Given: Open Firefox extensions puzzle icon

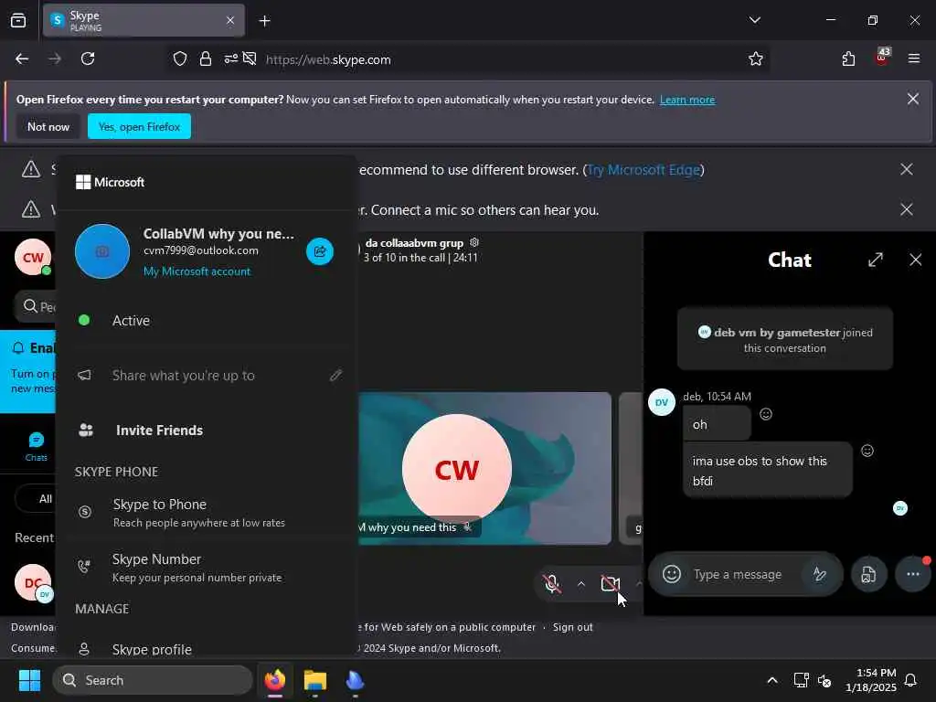Looking at the screenshot, I should click(x=848, y=58).
